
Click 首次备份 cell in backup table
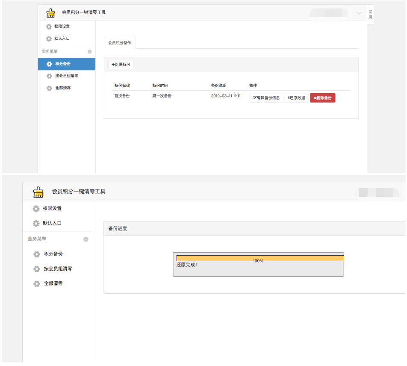[x=122, y=96]
